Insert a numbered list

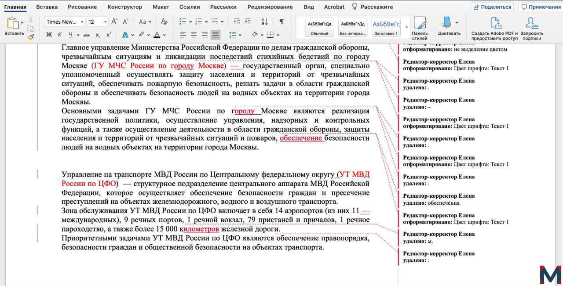(198, 22)
